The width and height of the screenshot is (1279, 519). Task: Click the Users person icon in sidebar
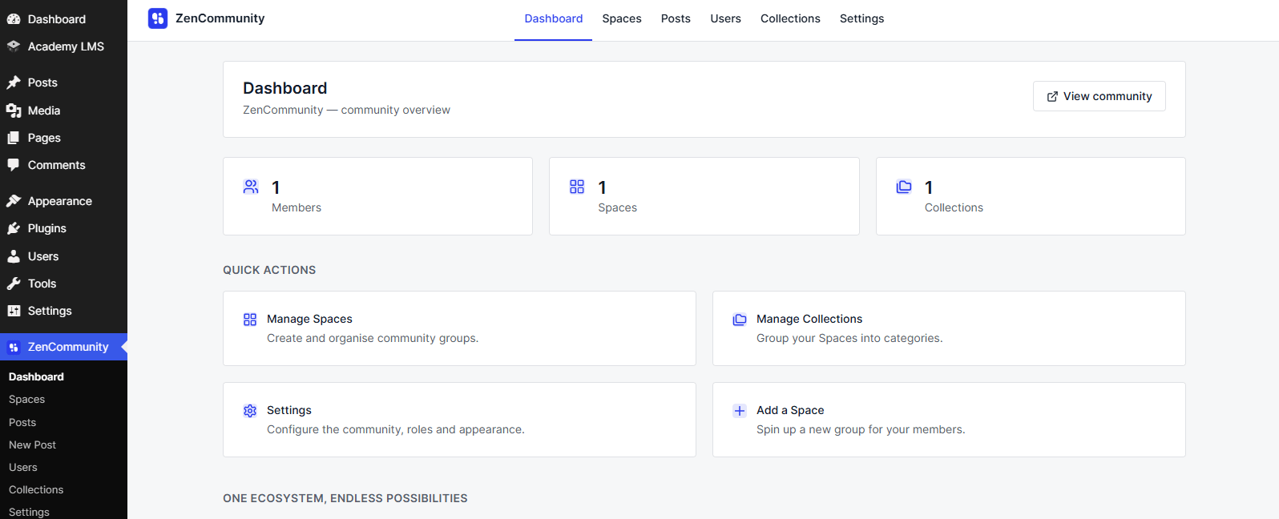14,256
